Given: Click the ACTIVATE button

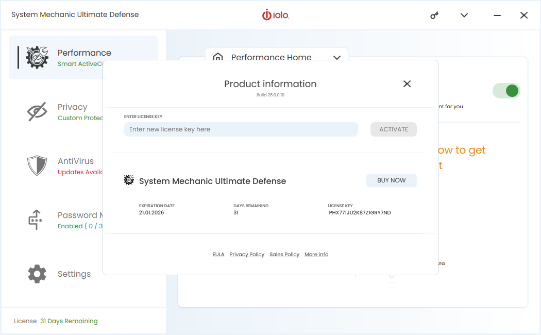Looking at the screenshot, I should (x=393, y=129).
